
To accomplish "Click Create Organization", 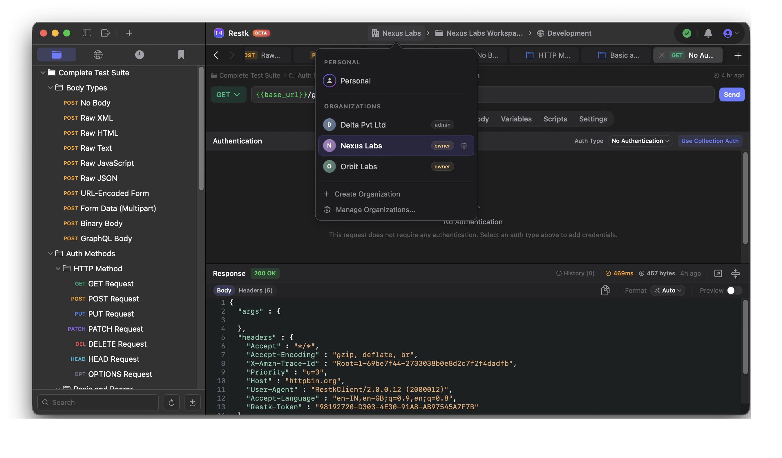I will click(362, 194).
